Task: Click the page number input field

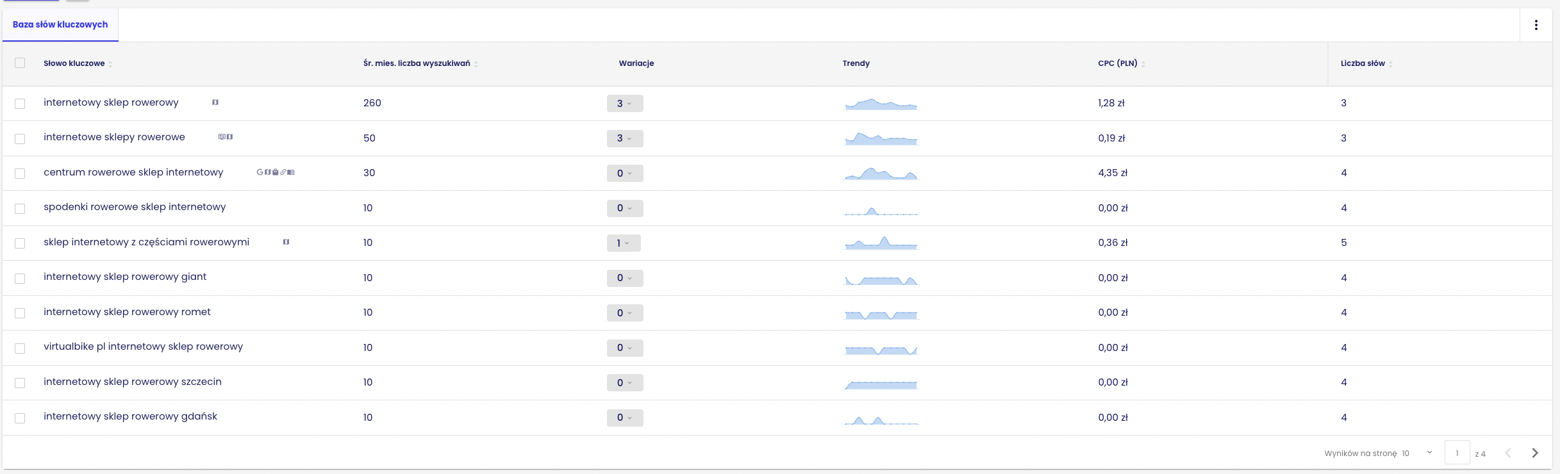Action: (x=1457, y=453)
